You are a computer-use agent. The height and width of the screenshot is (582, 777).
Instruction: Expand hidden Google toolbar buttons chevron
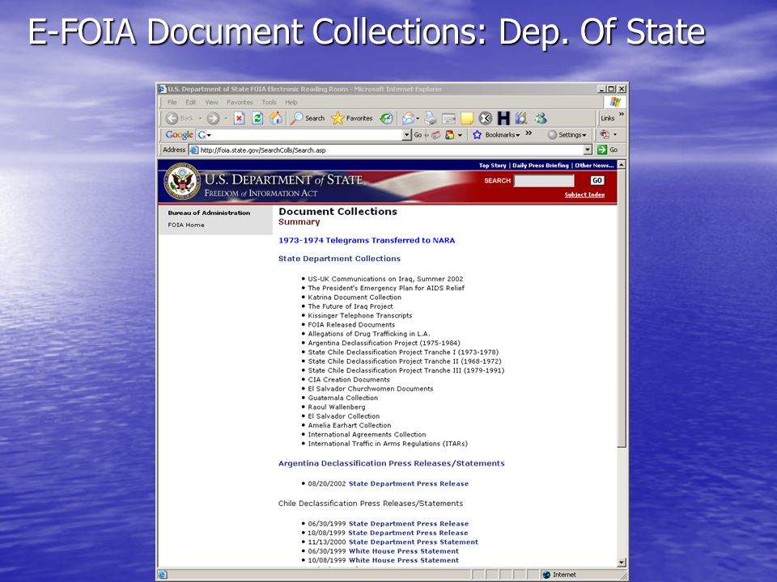coord(529,133)
